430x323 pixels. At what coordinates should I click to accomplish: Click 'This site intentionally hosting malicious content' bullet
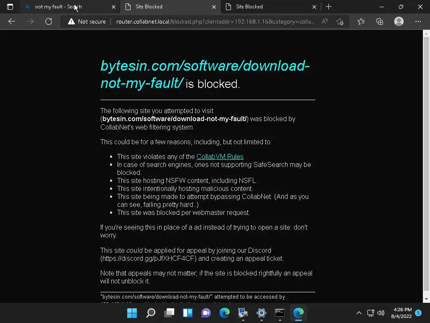(185, 189)
